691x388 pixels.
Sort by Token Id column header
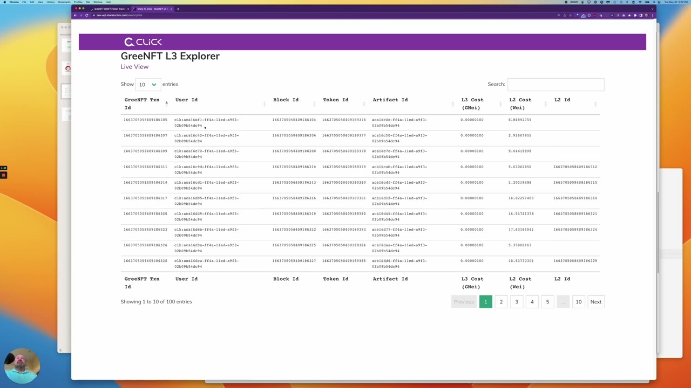tap(344, 103)
